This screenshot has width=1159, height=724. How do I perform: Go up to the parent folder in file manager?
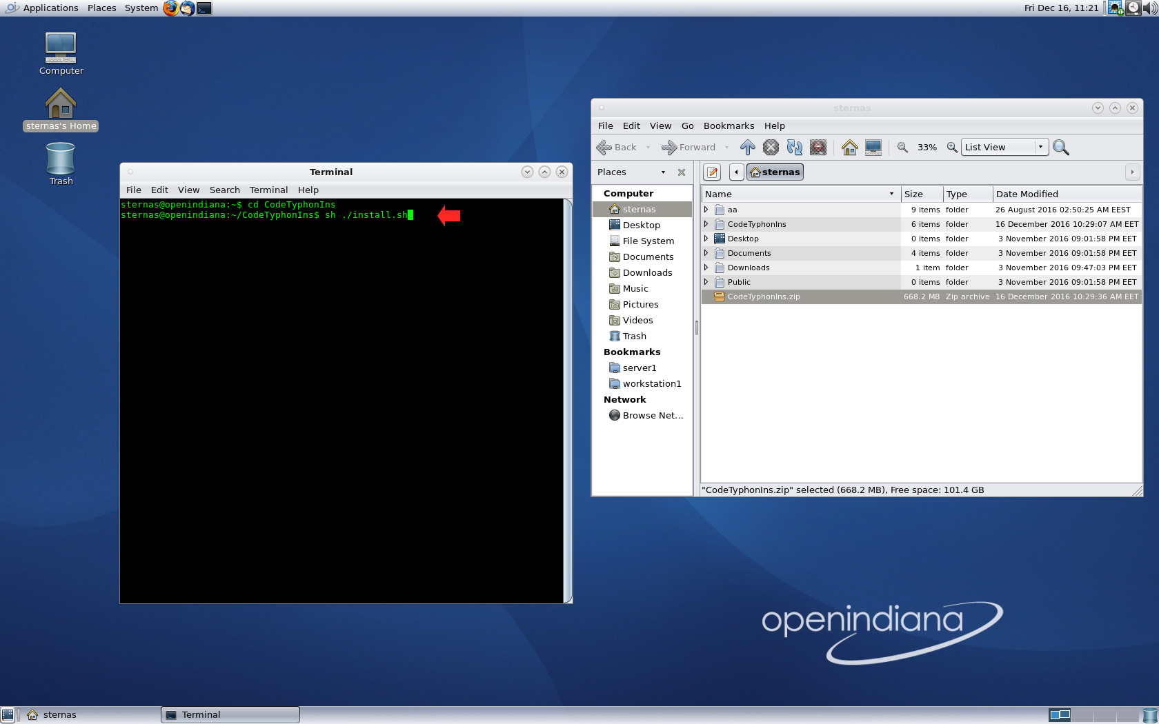[747, 147]
